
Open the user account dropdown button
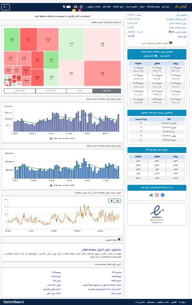coord(5,7)
